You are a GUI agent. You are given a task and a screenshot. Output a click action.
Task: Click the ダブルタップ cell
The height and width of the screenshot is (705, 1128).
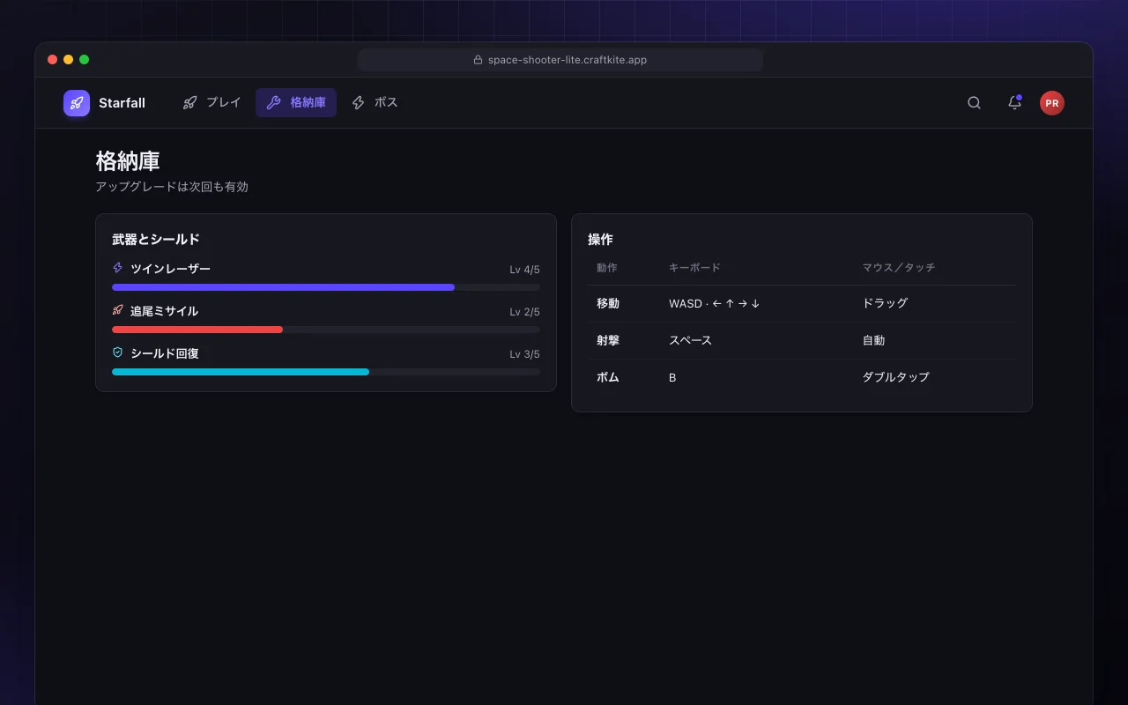[895, 377]
